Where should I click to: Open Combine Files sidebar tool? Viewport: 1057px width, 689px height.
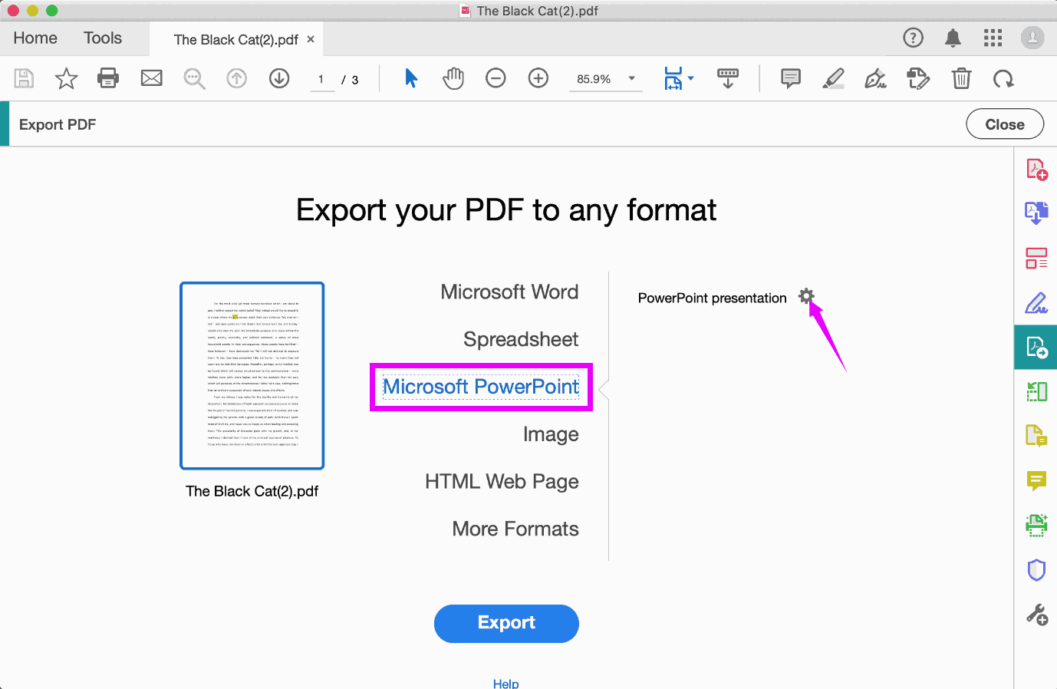coord(1036,213)
